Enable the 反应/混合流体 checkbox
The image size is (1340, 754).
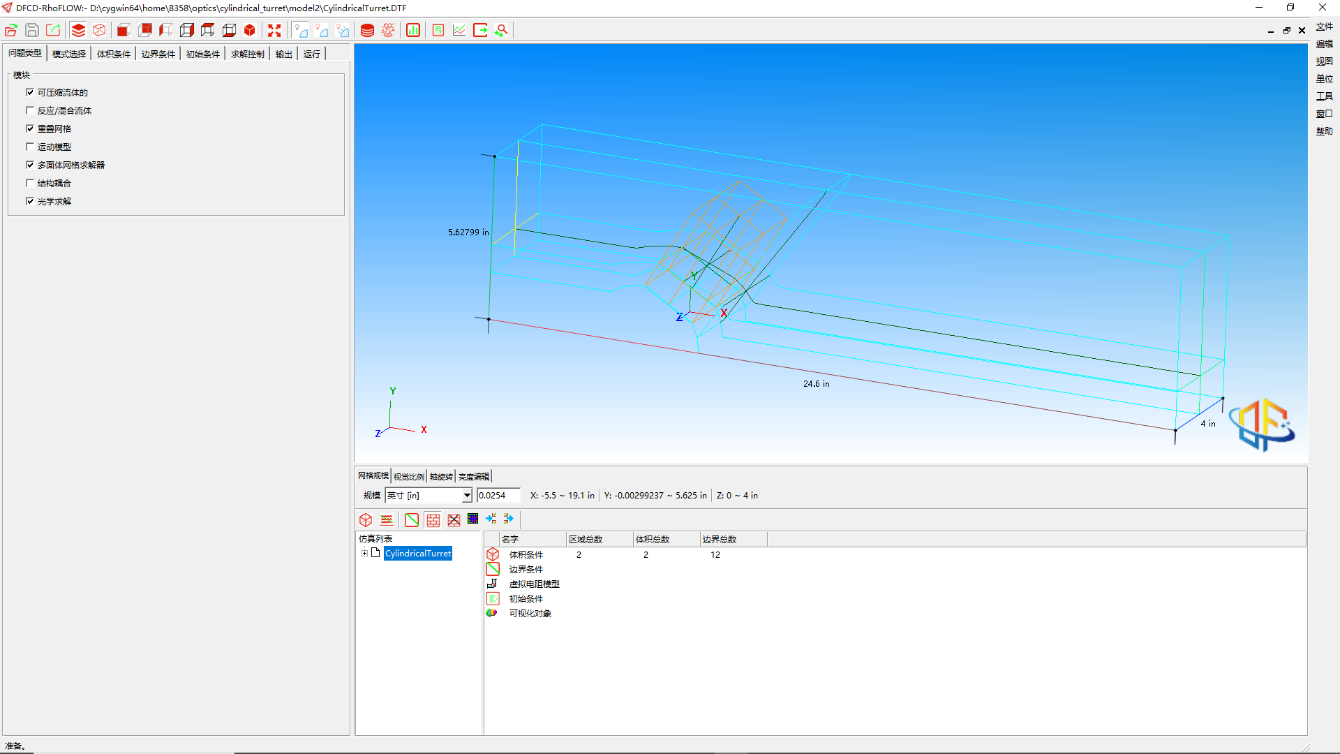point(30,110)
